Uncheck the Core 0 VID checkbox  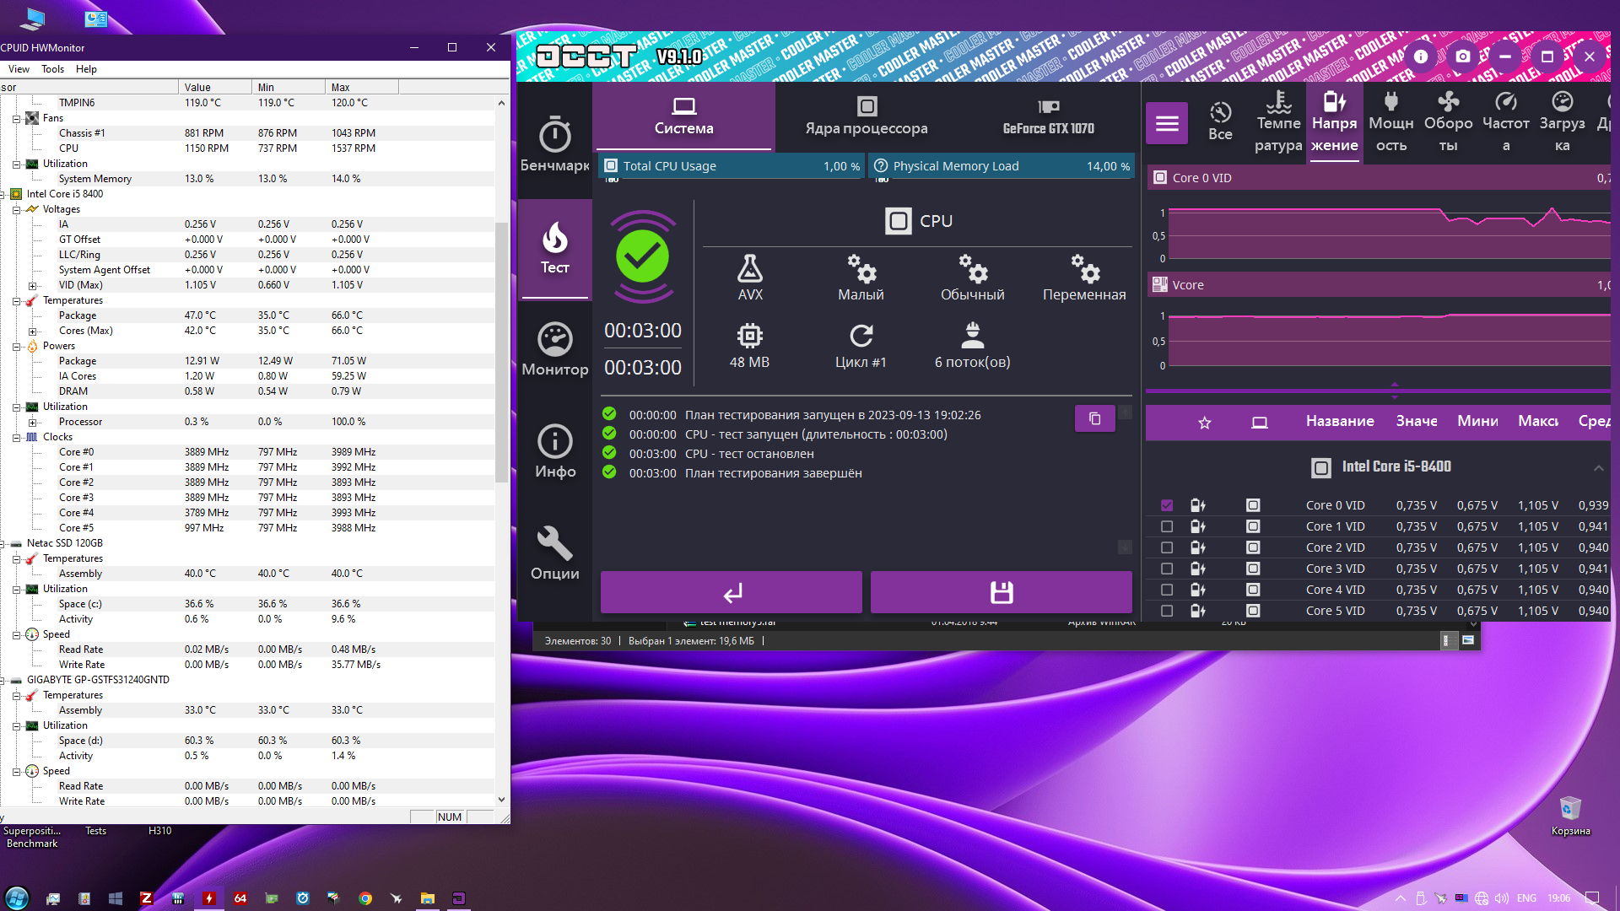pyautogui.click(x=1167, y=505)
